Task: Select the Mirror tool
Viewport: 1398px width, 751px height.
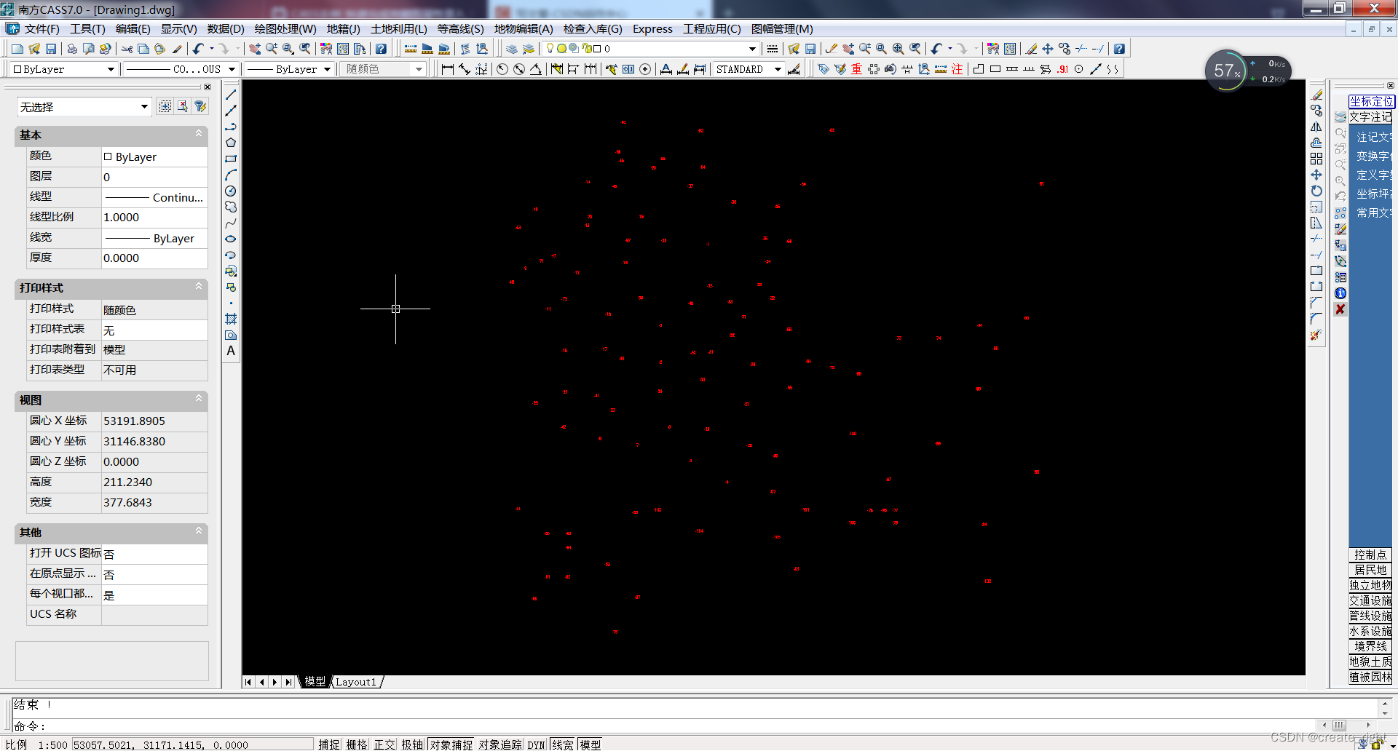Action: 1316,127
